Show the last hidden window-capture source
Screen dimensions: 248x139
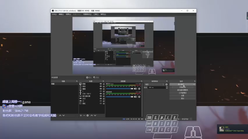coord(100,103)
